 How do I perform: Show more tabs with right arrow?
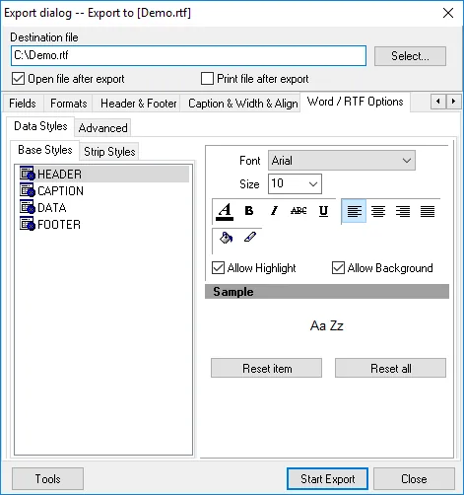(453, 102)
